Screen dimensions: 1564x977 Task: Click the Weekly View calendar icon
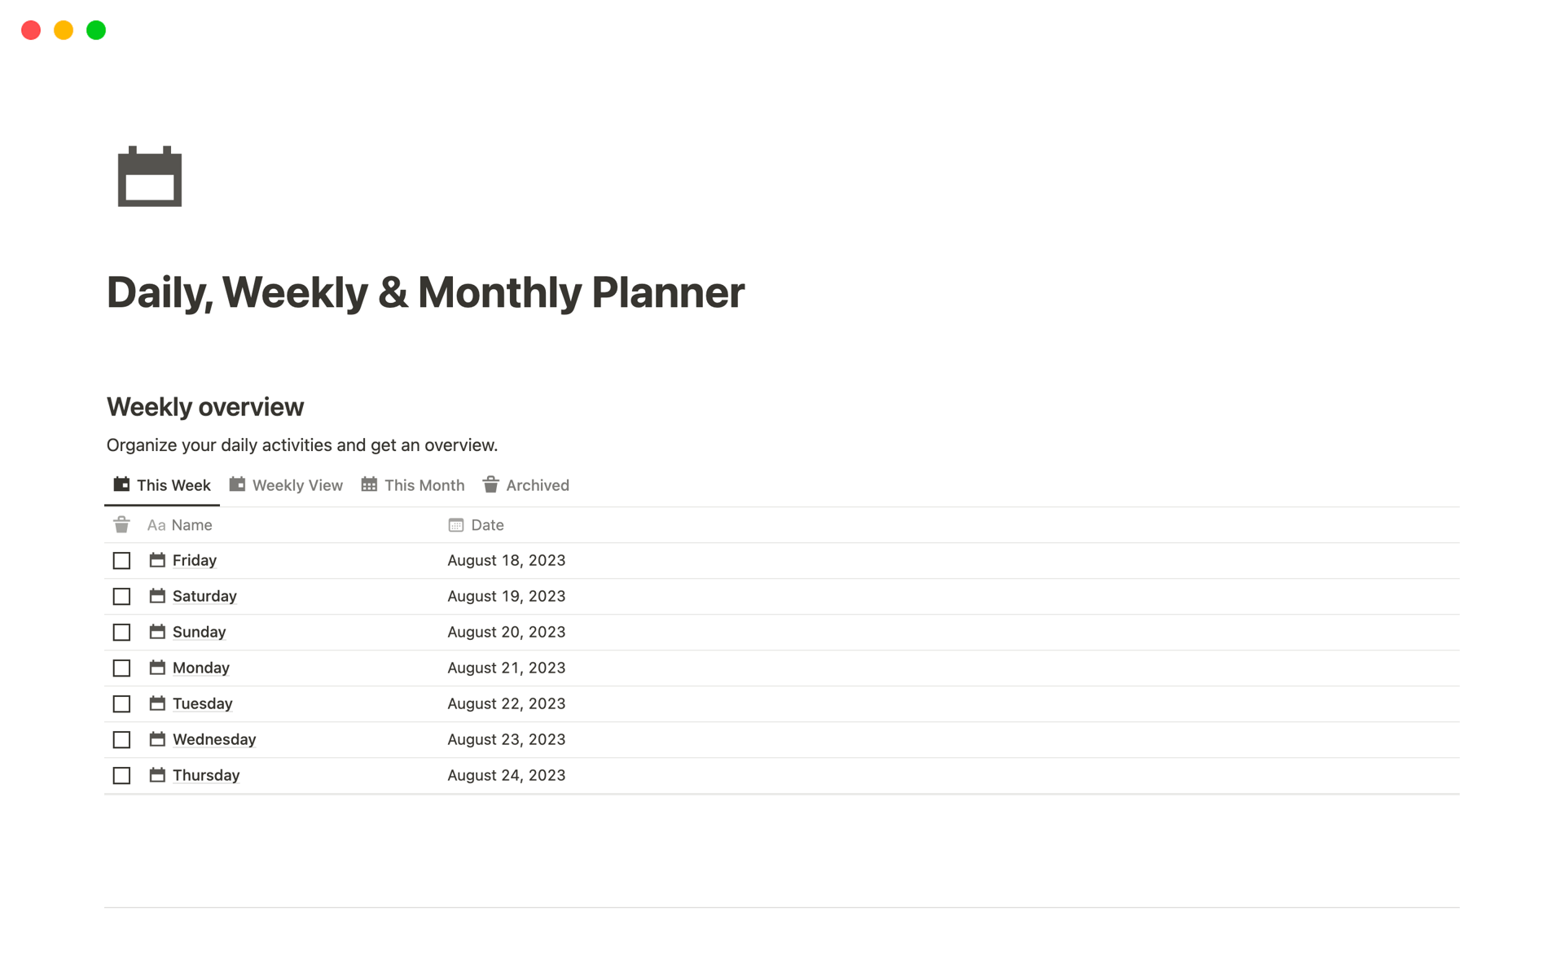236,484
